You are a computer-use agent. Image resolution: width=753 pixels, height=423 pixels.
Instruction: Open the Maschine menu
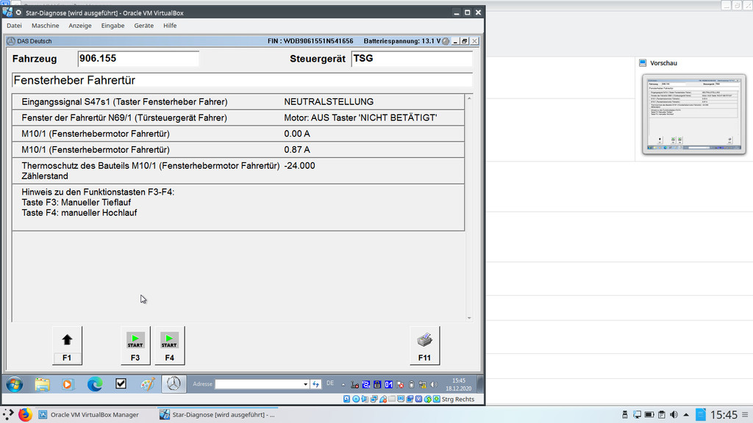[45, 26]
